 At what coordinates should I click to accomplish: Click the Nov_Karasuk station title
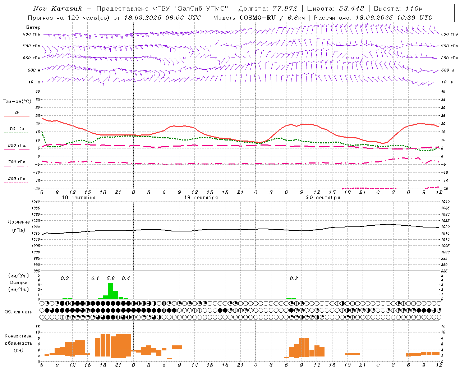pyautogui.click(x=57, y=9)
